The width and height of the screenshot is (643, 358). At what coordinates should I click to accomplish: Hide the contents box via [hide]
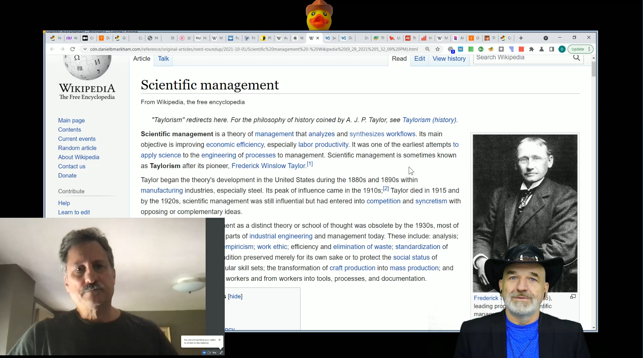pos(235,296)
